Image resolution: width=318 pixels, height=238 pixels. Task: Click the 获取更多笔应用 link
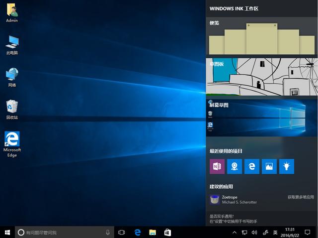click(x=301, y=197)
